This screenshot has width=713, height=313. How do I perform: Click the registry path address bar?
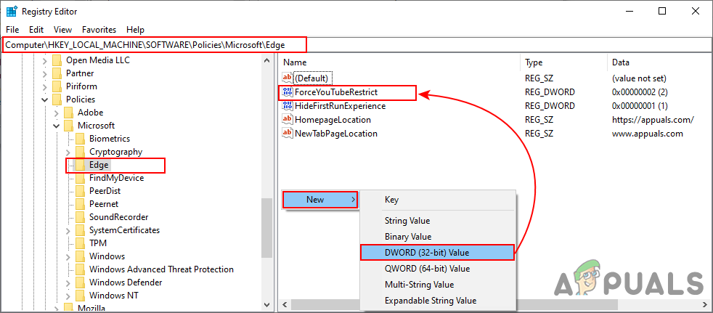356,44
